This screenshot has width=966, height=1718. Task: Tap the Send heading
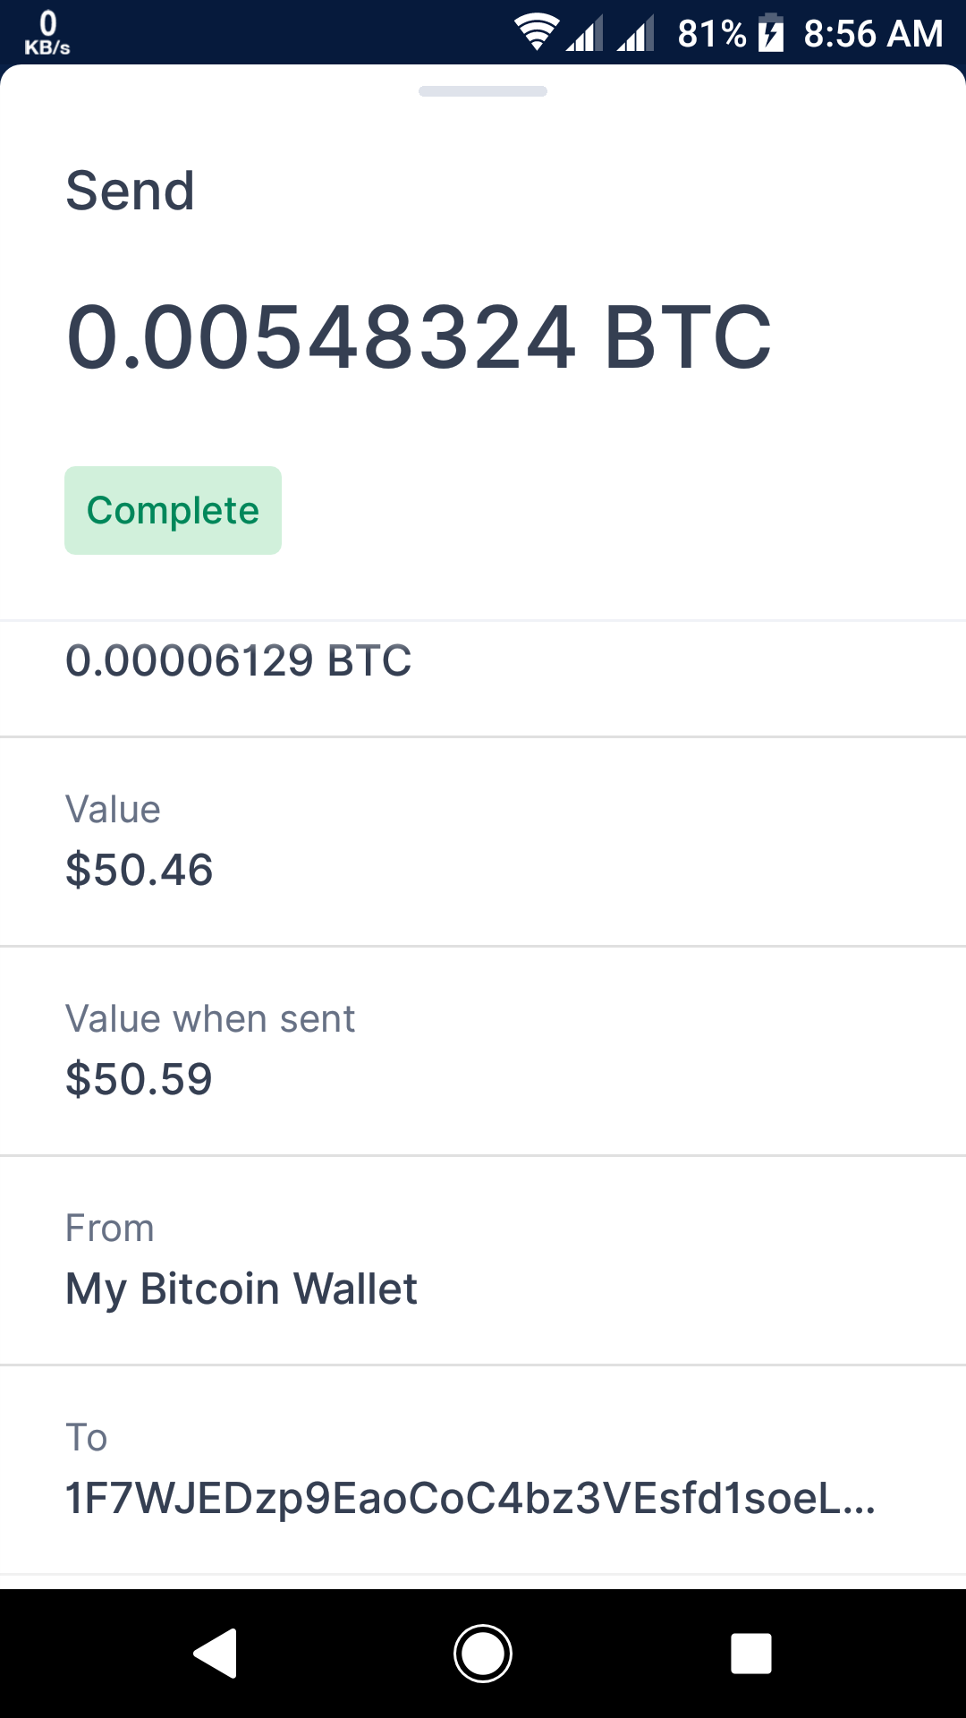pyautogui.click(x=131, y=191)
